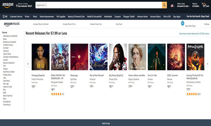The image size is (211, 126).
Task: Open Buy Again
Action: (177, 17)
